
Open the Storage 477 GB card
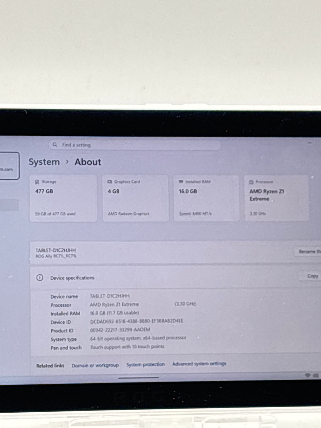63,198
